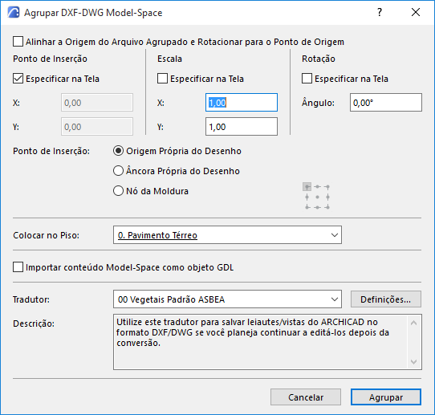Check Especificar na Tela under Rotação
Image resolution: width=435 pixels, height=415 pixels.
(x=307, y=79)
